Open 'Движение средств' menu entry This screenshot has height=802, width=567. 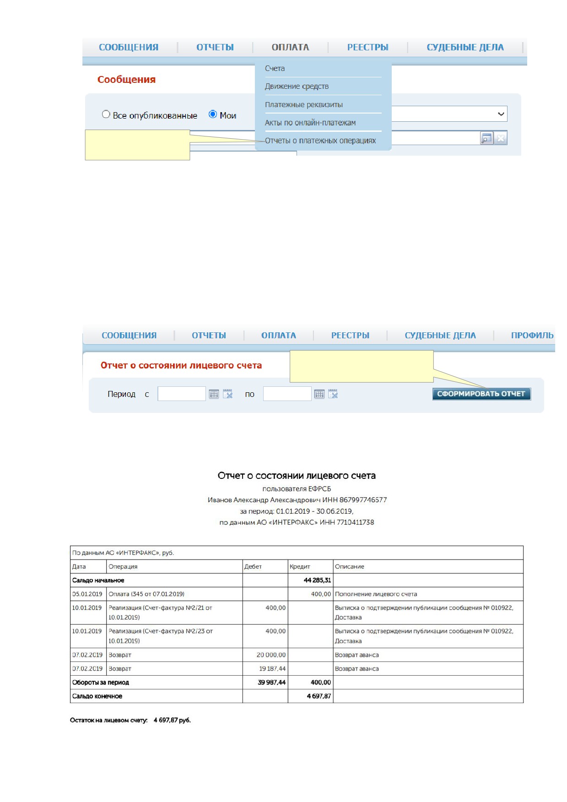297,86
